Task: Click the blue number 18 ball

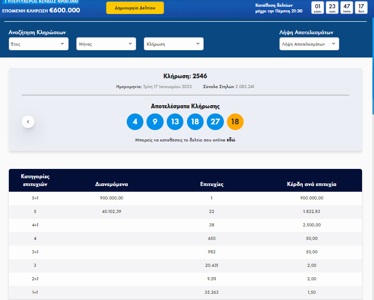Action: click(195, 122)
